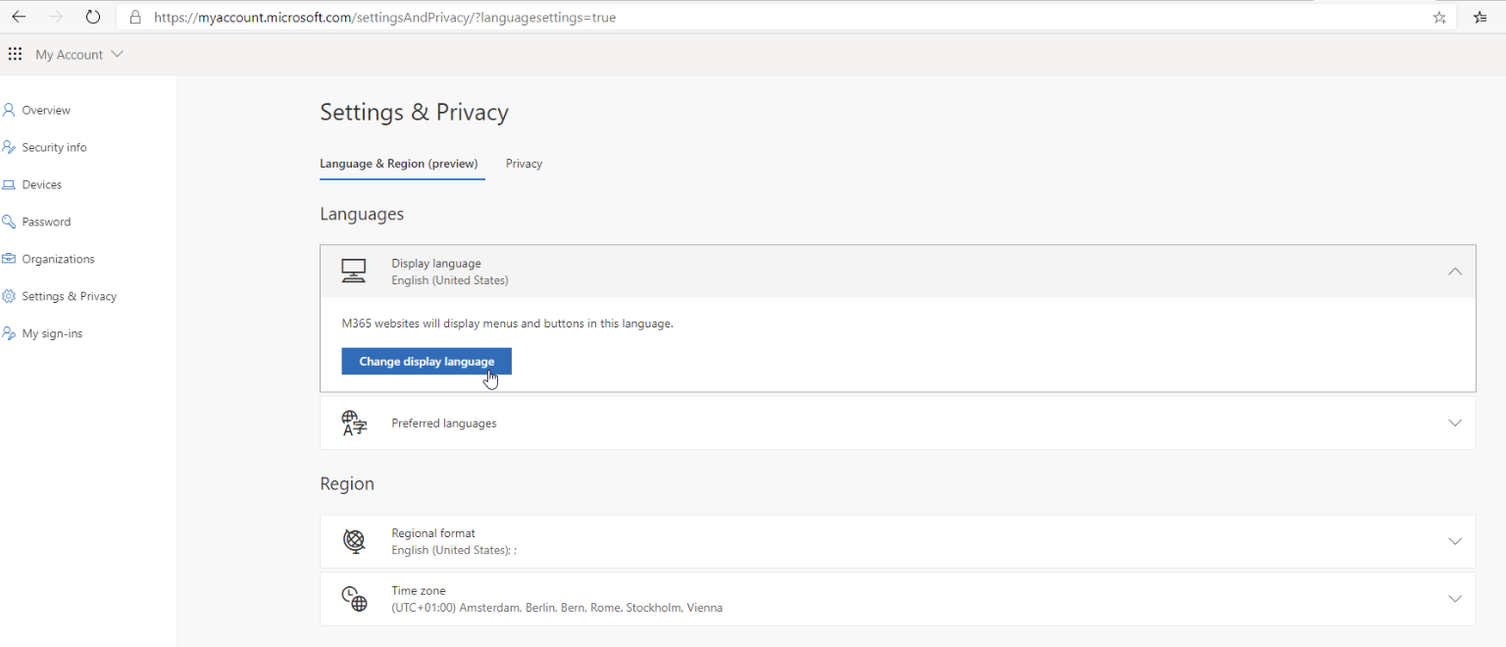Expand the Regional format section
Image resolution: width=1506 pixels, height=647 pixels.
click(x=1455, y=541)
